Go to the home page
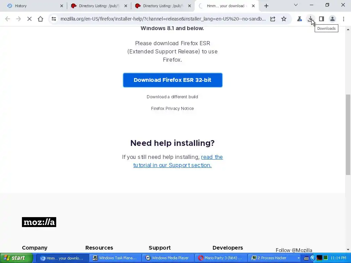Screen dimensions: 351x263 pyautogui.click(x=40, y=19)
